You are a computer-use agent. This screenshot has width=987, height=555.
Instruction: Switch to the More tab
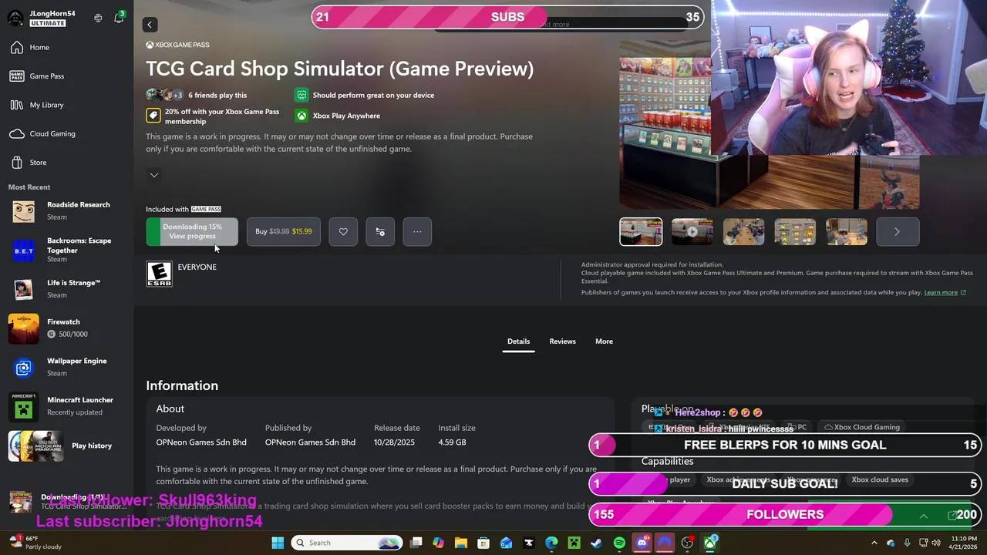[x=604, y=341]
